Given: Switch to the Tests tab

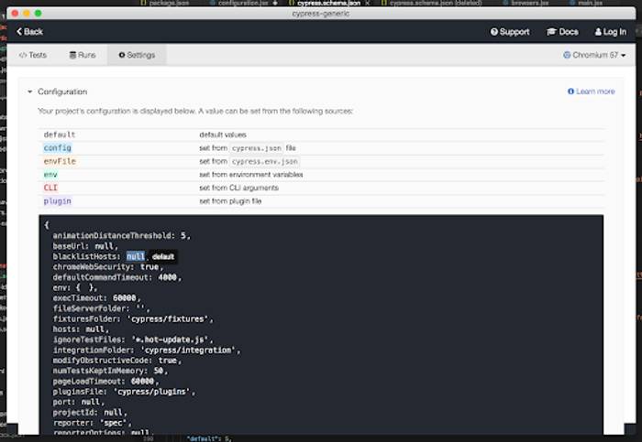Looking at the screenshot, I should (x=33, y=55).
